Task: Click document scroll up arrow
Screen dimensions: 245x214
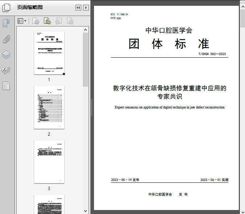Action: pyautogui.click(x=243, y=7)
